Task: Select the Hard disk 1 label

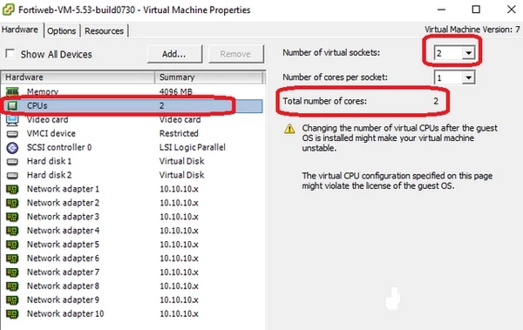Action: (x=49, y=161)
